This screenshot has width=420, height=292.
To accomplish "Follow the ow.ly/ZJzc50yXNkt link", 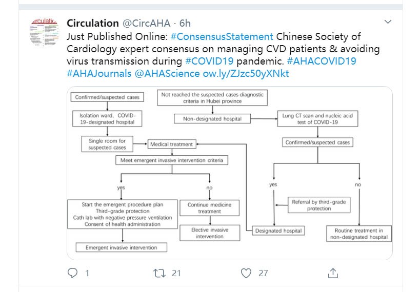I will coord(246,73).
